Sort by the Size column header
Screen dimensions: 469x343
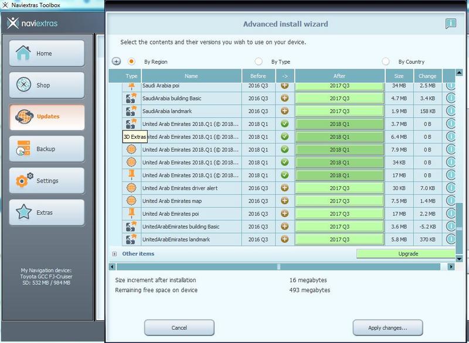(x=399, y=76)
